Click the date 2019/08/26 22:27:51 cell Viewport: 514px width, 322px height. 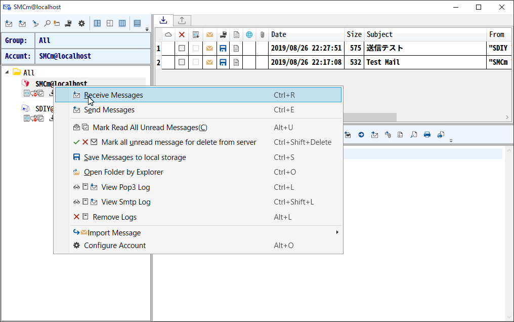pyautogui.click(x=306, y=48)
